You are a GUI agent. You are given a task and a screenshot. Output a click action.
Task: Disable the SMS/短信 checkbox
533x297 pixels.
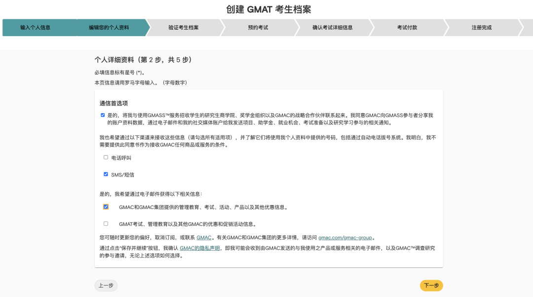point(106,174)
